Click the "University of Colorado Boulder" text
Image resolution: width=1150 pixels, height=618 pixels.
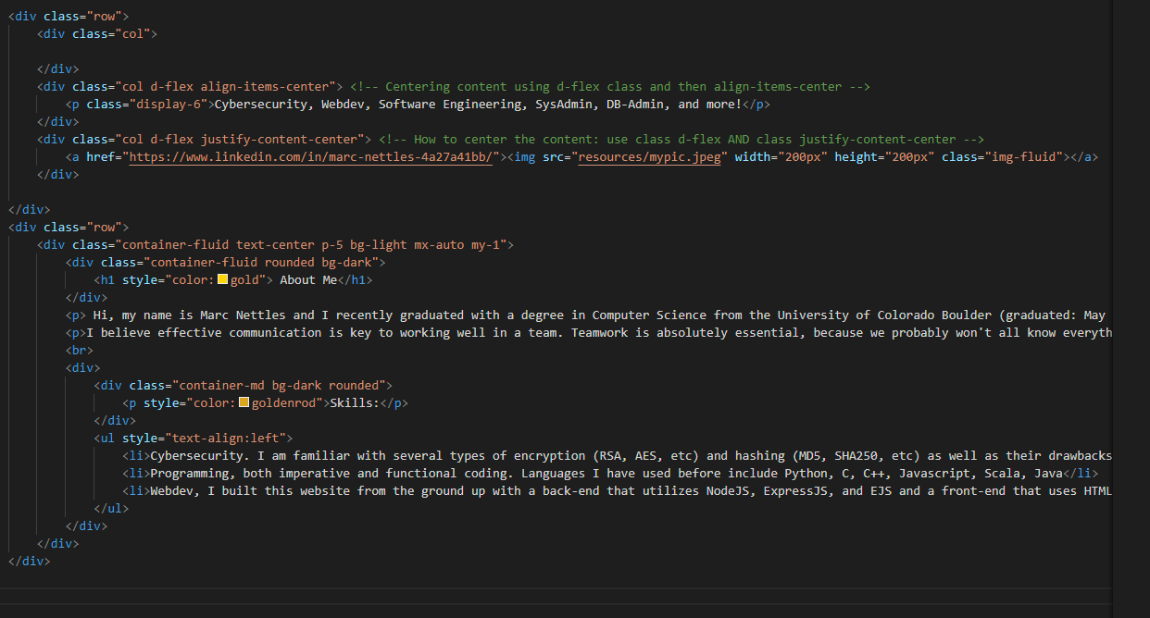point(884,315)
